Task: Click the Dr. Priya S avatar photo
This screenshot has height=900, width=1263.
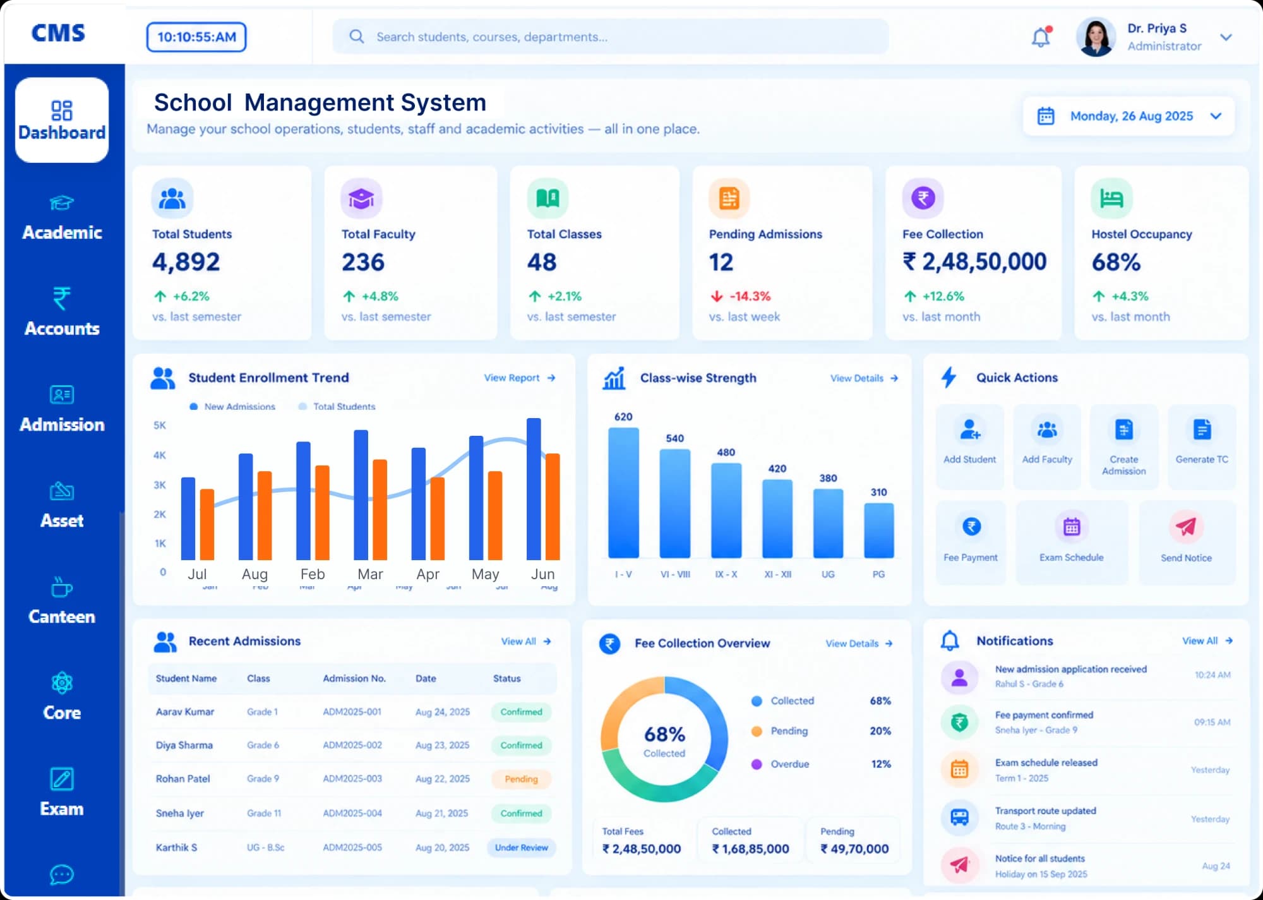Action: 1096,37
